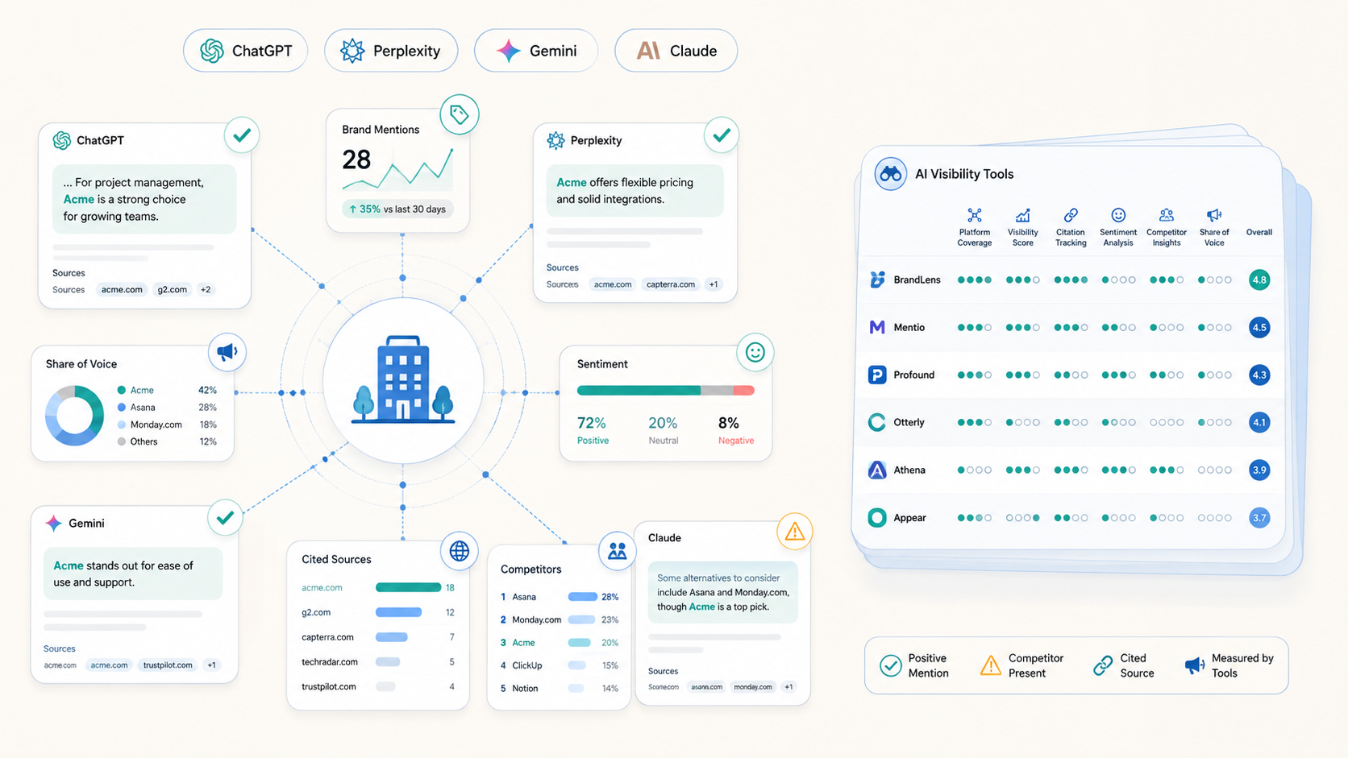This screenshot has width=1348, height=758.
Task: Click the Competitor Present warning icon in legend
Action: coord(991,665)
